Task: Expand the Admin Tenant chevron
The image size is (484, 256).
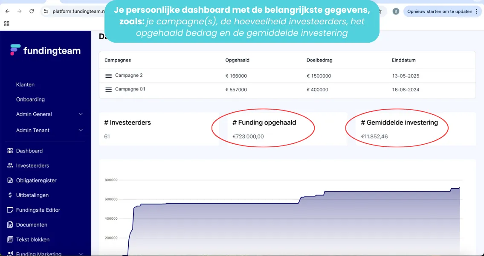Action: click(x=81, y=130)
